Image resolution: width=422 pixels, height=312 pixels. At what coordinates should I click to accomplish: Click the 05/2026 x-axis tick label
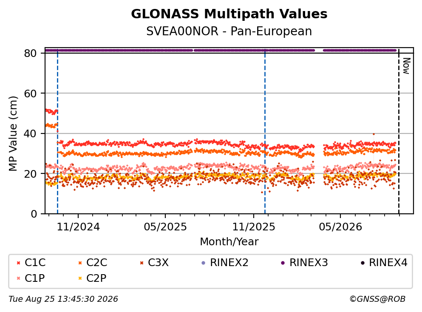pos(340,227)
